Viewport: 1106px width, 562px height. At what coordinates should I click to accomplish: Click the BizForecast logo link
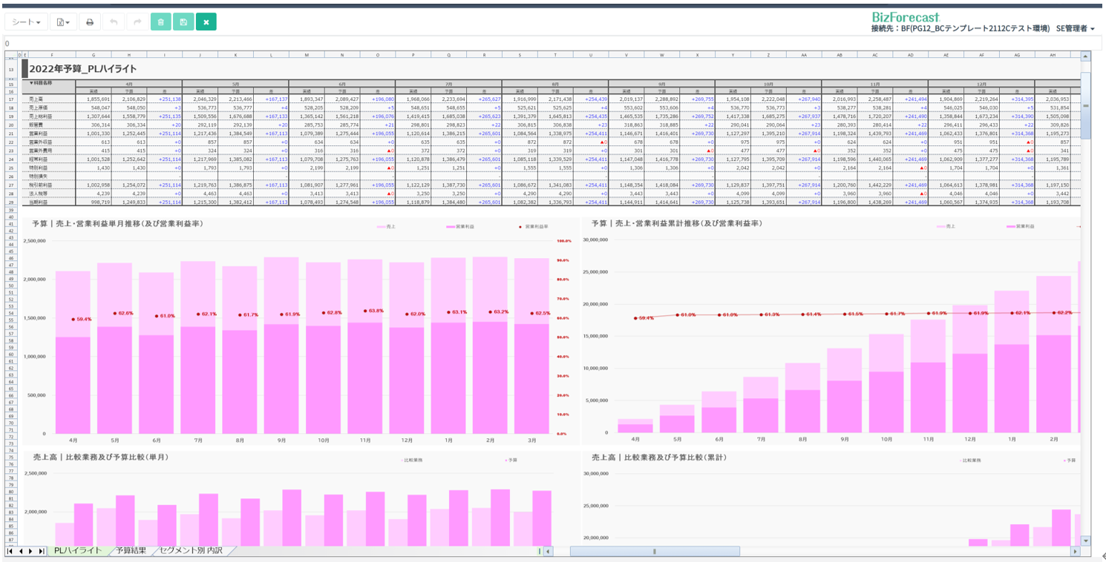coord(905,16)
